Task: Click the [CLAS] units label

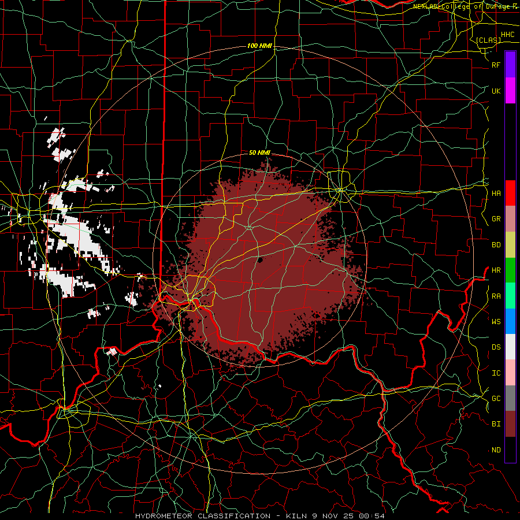Action: (x=488, y=40)
